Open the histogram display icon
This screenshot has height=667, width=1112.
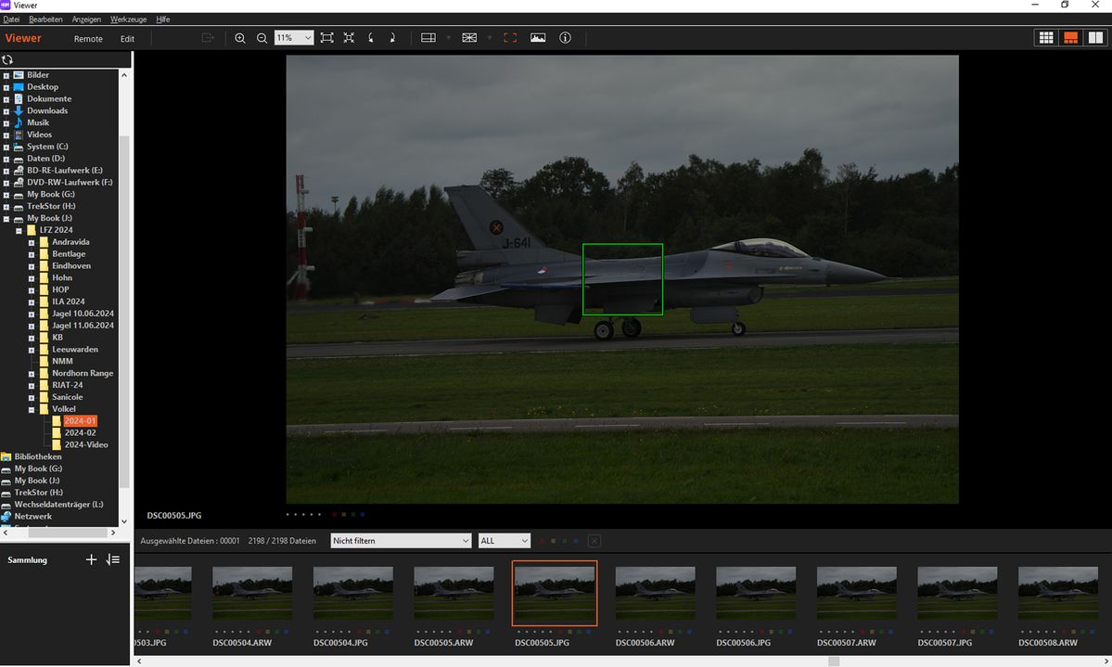click(x=538, y=38)
